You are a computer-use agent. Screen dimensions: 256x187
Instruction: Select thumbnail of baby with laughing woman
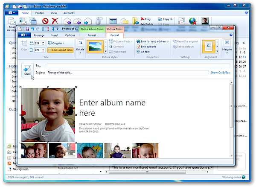click(34, 150)
